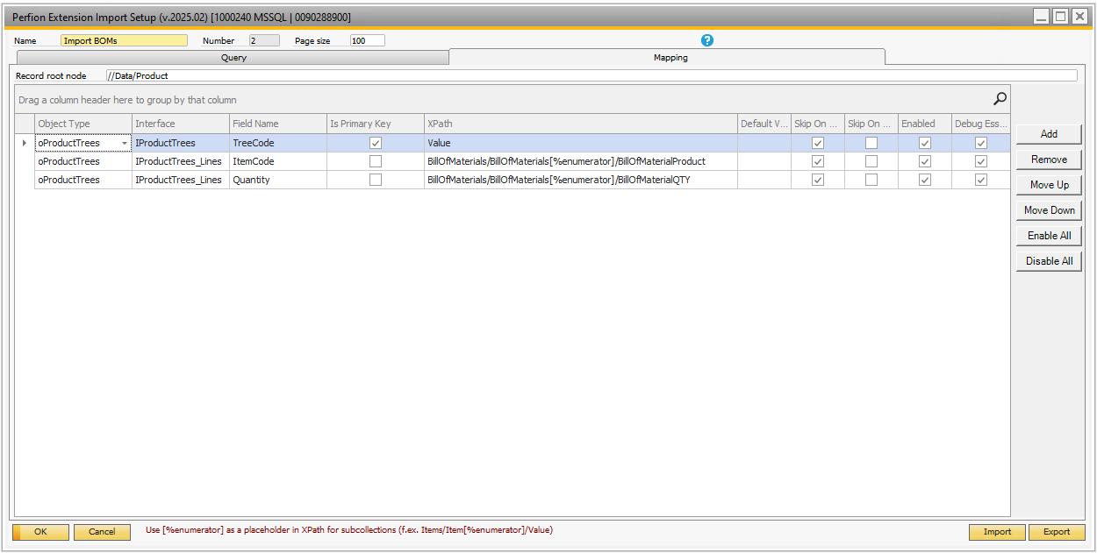
Task: Select the IProductTrees interface cell
Action: coord(181,143)
